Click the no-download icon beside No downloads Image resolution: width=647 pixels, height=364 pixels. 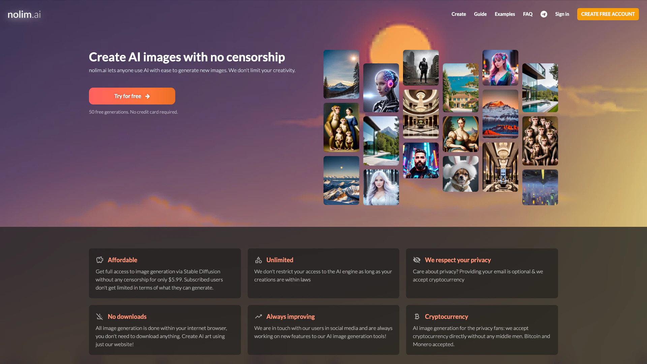pos(99,316)
